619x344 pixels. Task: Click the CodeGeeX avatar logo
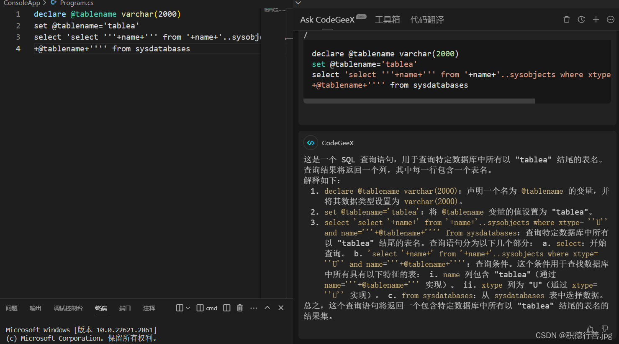coord(311,143)
